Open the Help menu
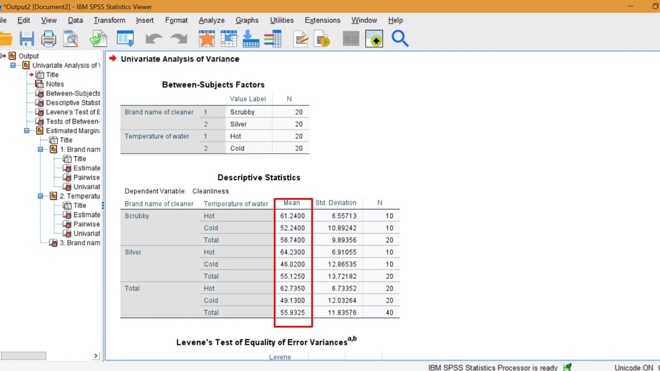This screenshot has width=660, height=371. click(395, 20)
